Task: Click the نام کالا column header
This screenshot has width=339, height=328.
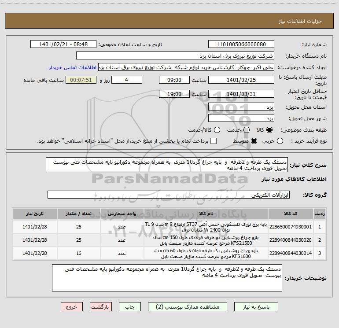Action: tap(206, 214)
